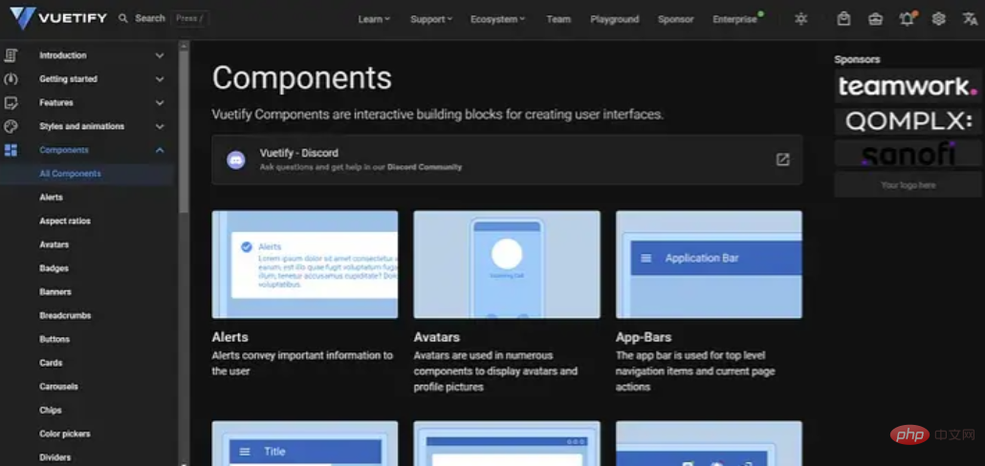985x466 pixels.
Task: Expand the Support dropdown menu
Action: pos(431,19)
